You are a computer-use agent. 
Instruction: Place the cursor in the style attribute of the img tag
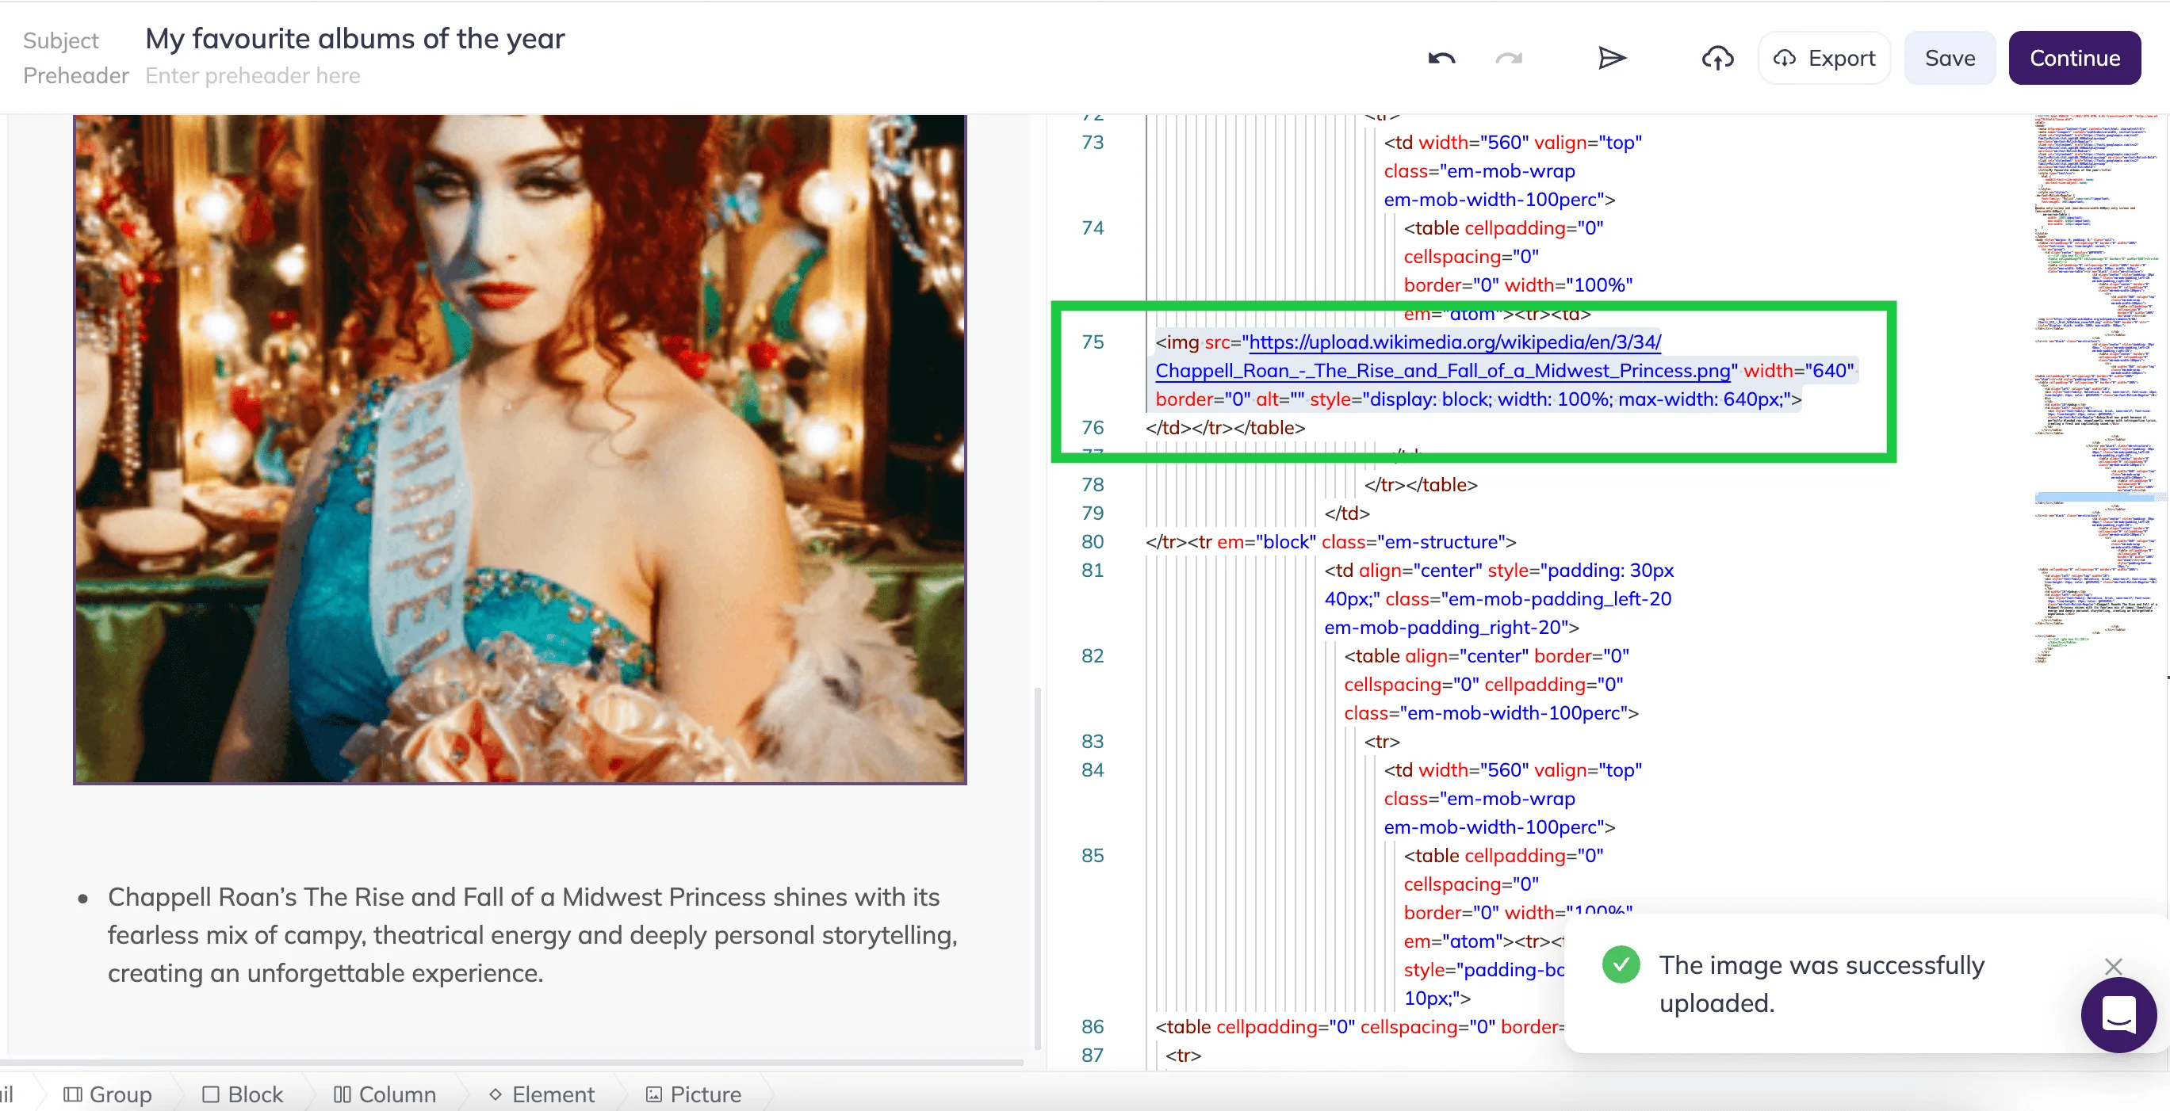[x=1555, y=399]
